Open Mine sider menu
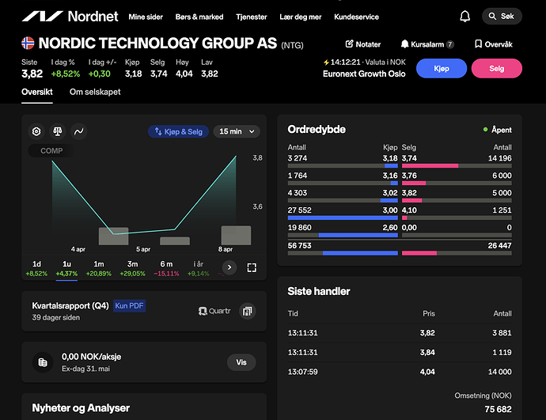 click(146, 17)
